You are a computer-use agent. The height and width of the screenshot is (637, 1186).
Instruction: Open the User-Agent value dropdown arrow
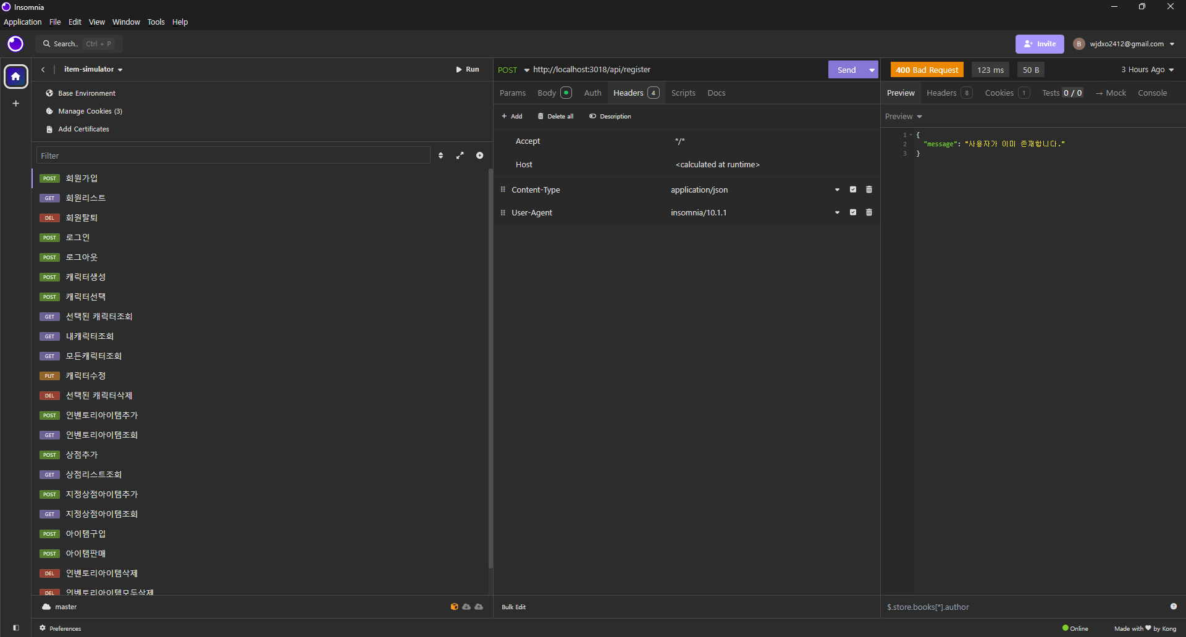tap(837, 212)
